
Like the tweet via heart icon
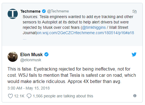click(10, 96)
